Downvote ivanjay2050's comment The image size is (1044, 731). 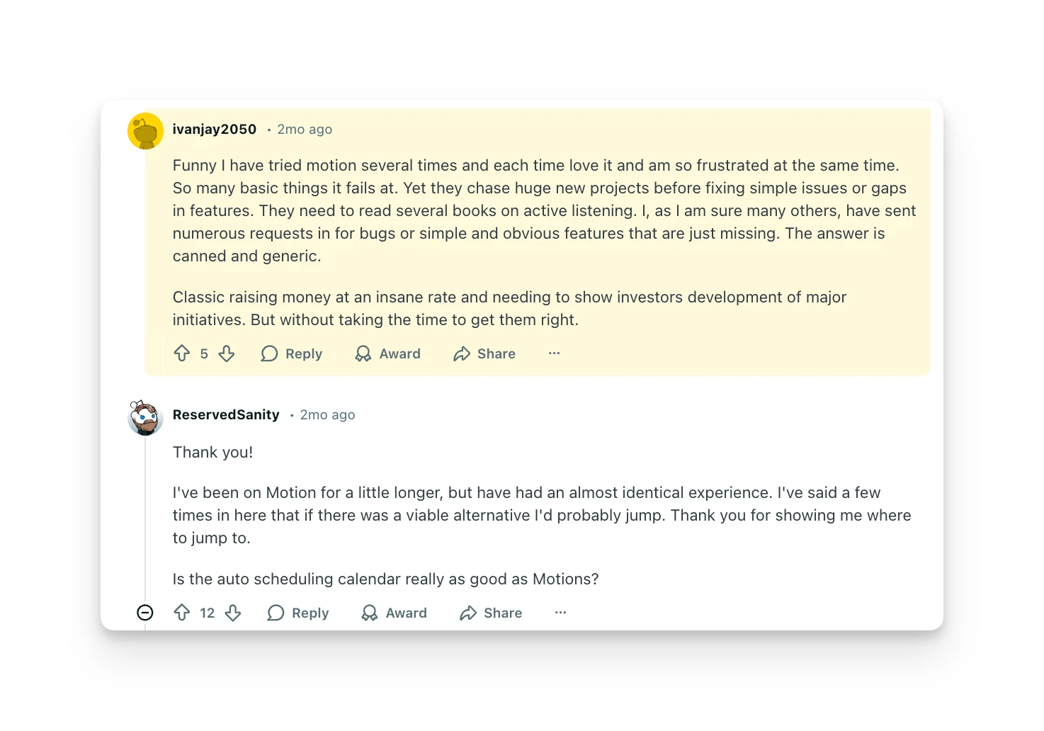227,353
